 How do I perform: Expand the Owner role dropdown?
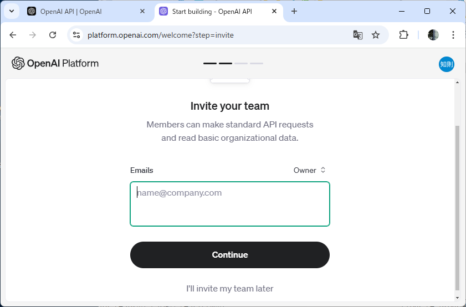(309, 170)
